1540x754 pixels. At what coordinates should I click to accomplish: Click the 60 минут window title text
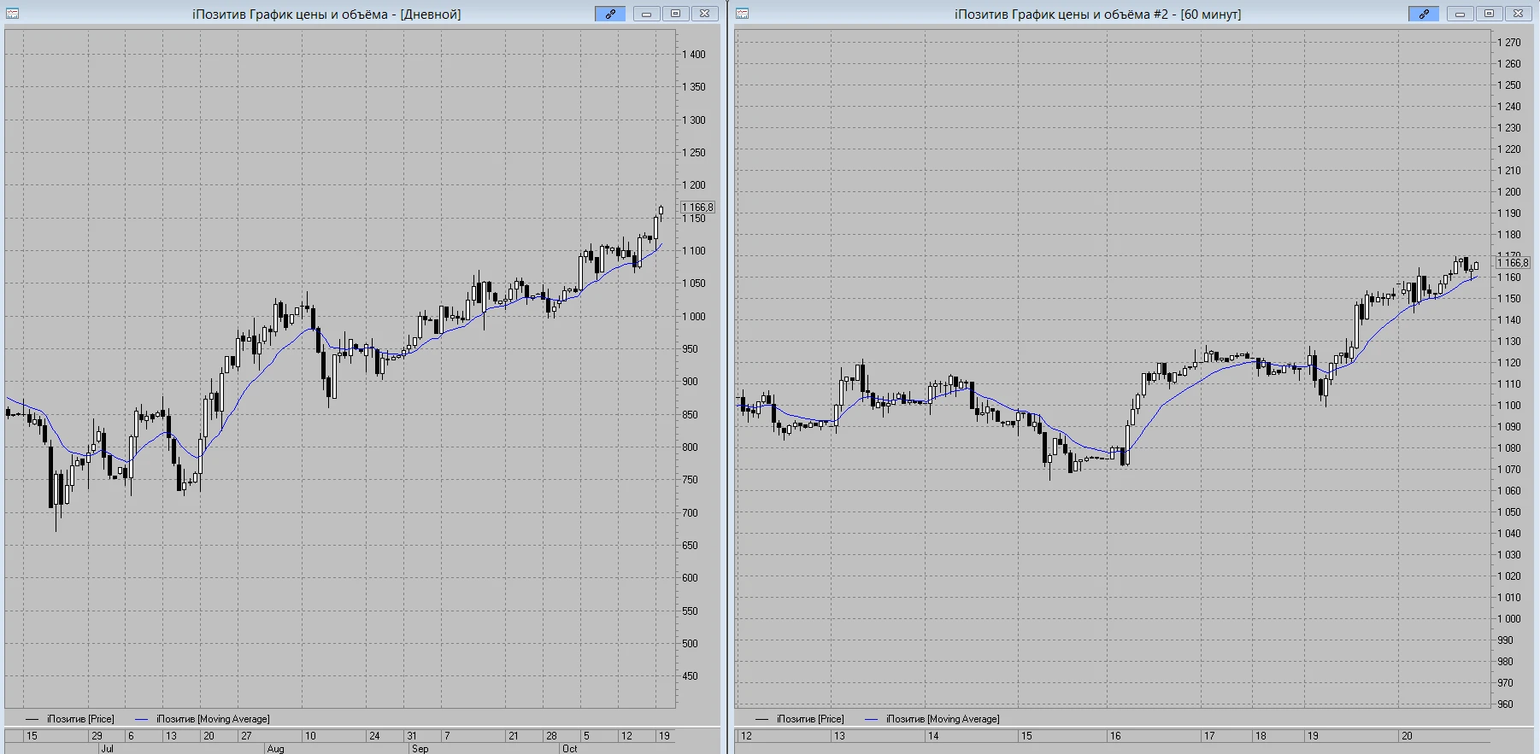(x=1097, y=14)
